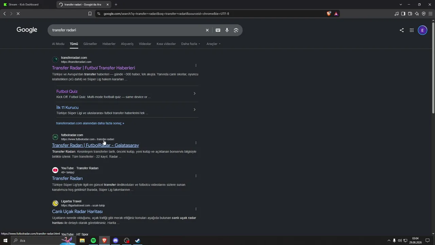Open options for transferradari.com result

pyautogui.click(x=196, y=65)
